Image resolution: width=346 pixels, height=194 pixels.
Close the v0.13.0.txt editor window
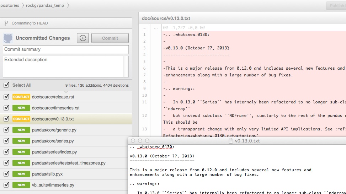[133, 141]
